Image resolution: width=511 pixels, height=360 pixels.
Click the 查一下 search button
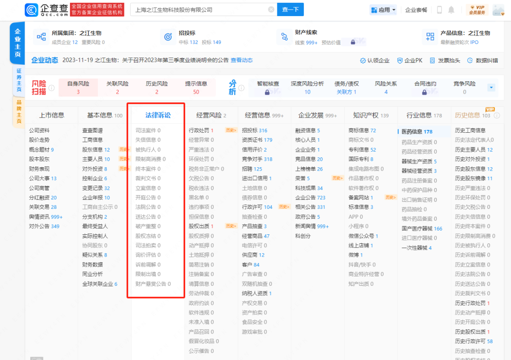[291, 9]
